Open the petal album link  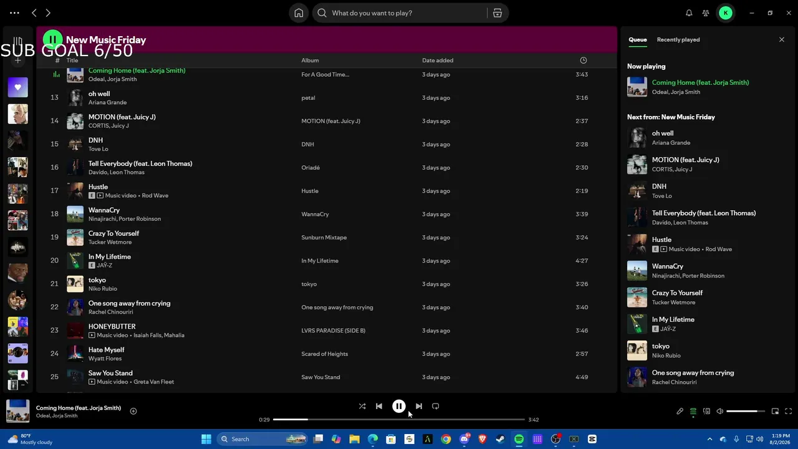pos(308,98)
